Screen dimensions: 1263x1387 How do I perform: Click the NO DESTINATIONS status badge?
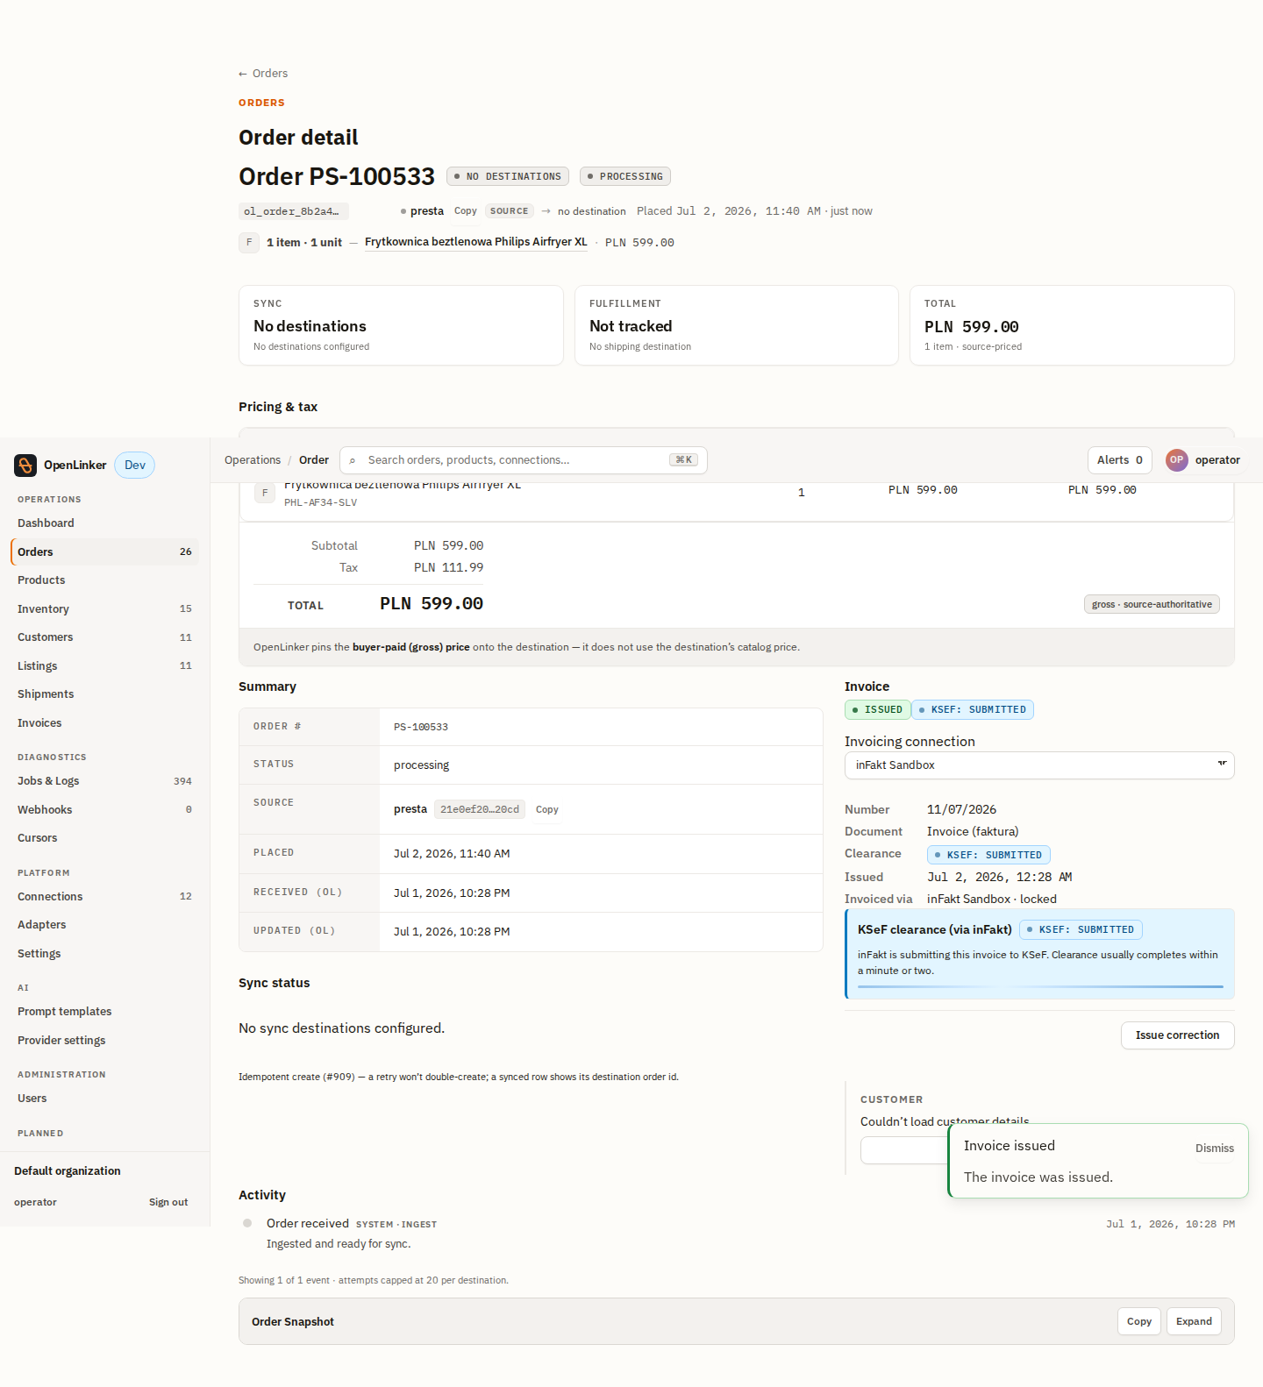point(508,176)
